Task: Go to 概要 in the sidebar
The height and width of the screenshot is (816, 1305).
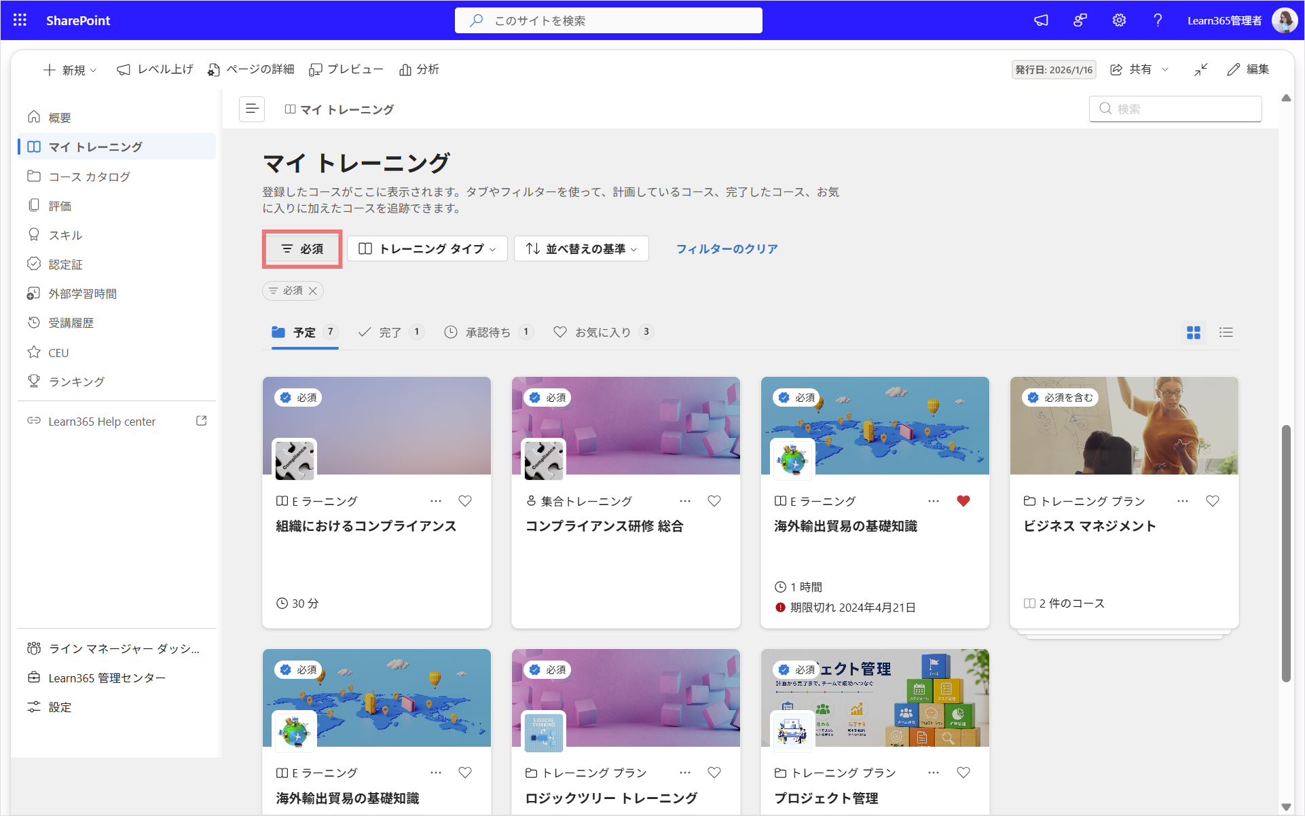Action: tap(117, 117)
